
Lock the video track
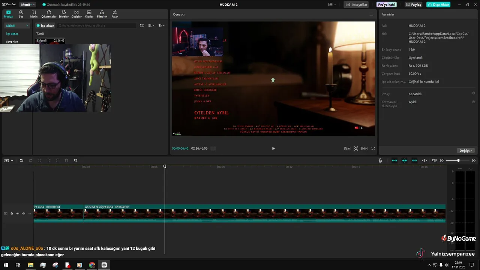tap(12, 213)
